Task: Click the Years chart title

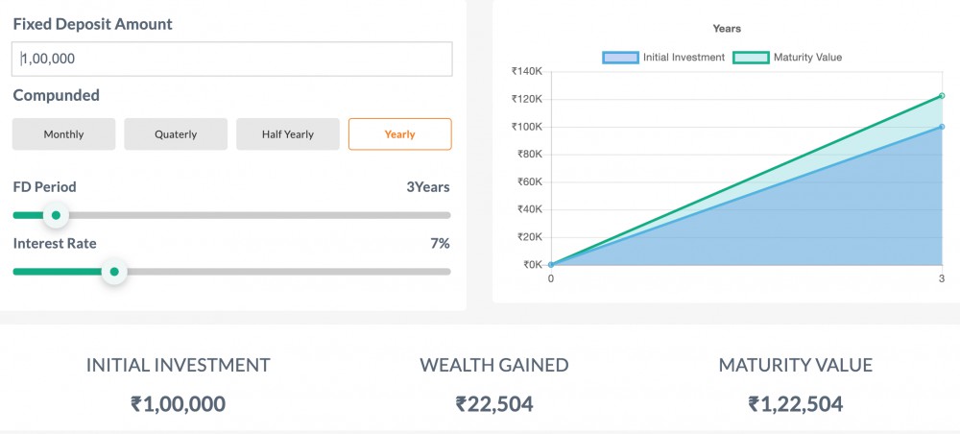Action: [x=727, y=29]
